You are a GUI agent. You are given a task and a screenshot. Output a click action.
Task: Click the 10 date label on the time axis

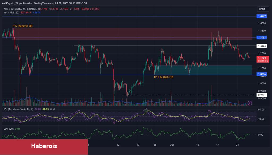pos(197,145)
